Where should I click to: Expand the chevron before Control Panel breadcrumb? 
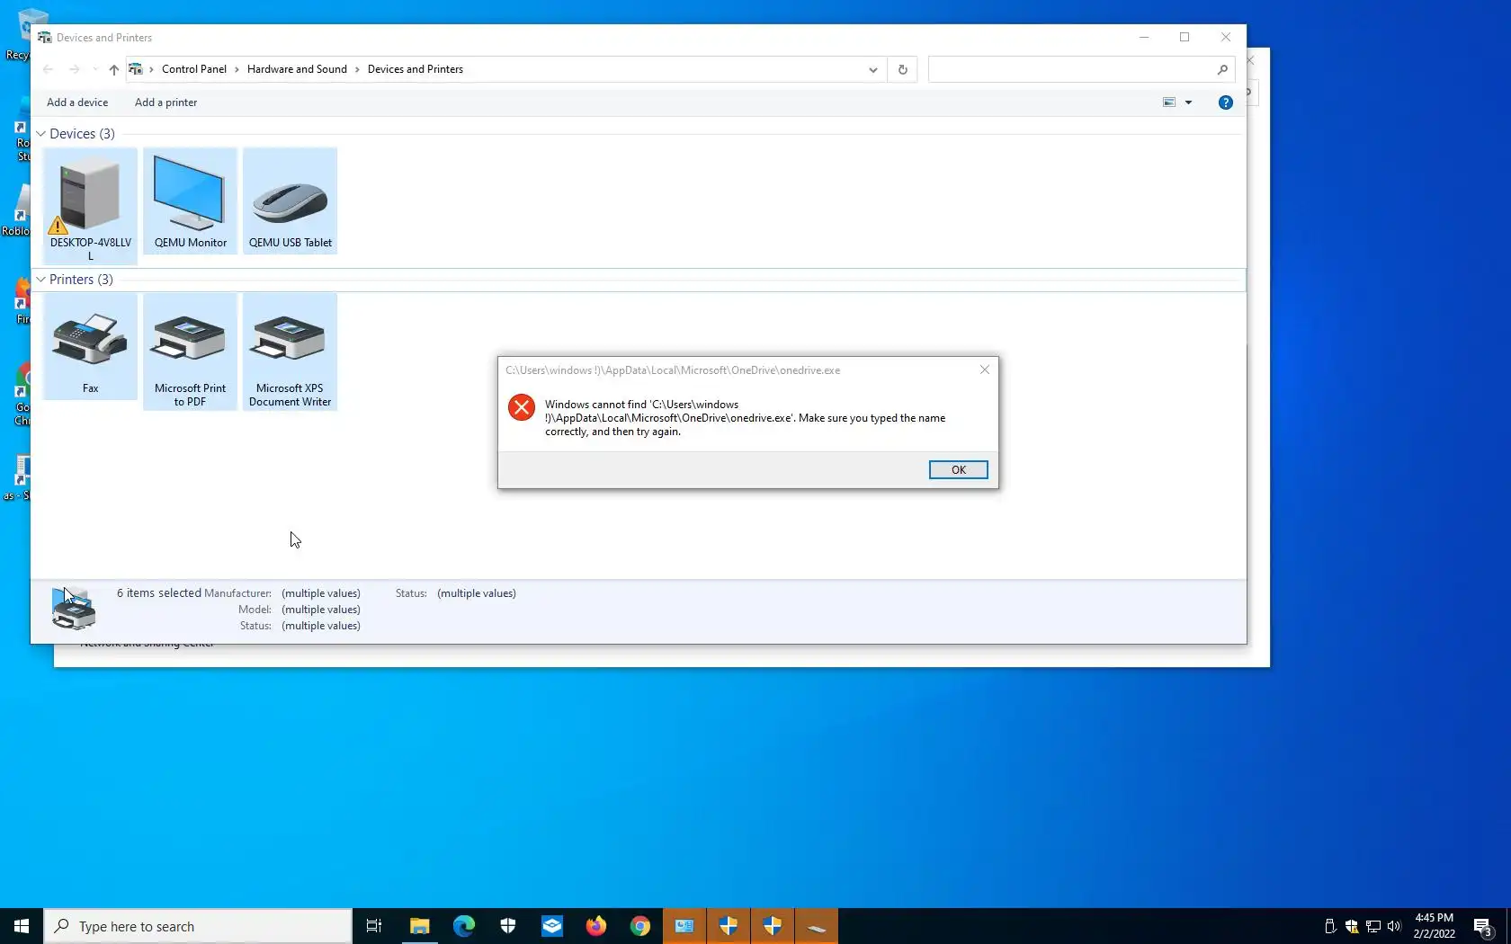click(151, 69)
